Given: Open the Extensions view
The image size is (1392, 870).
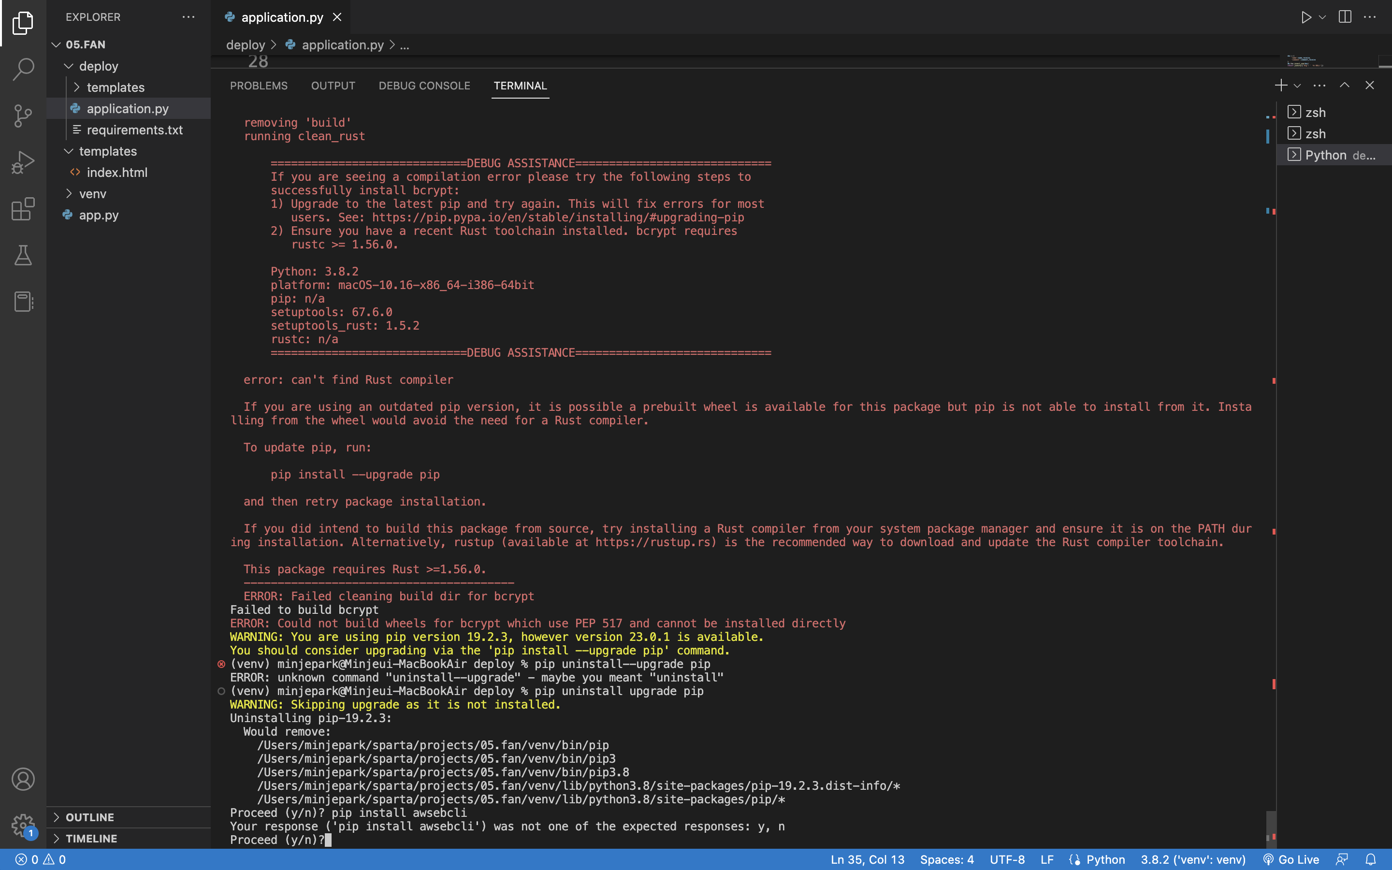Looking at the screenshot, I should point(23,209).
